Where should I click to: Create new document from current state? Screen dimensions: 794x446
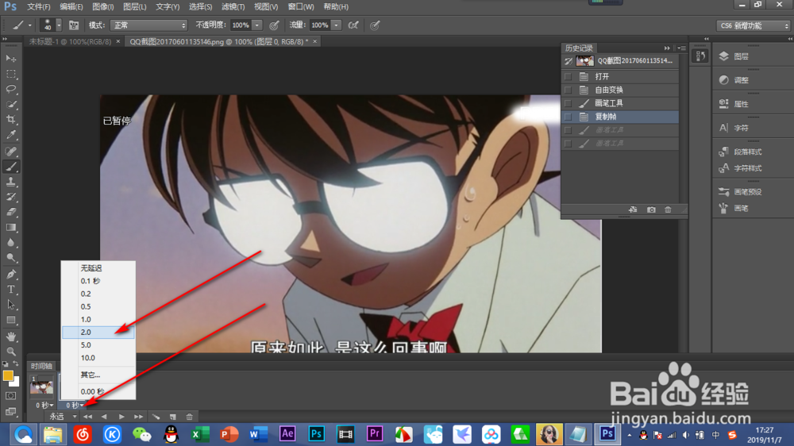[x=633, y=210]
